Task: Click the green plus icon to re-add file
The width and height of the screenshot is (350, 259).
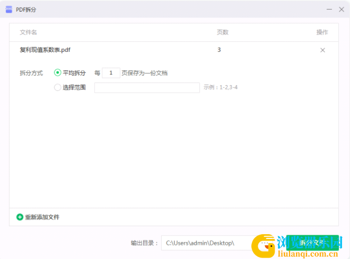Action: (x=20, y=217)
